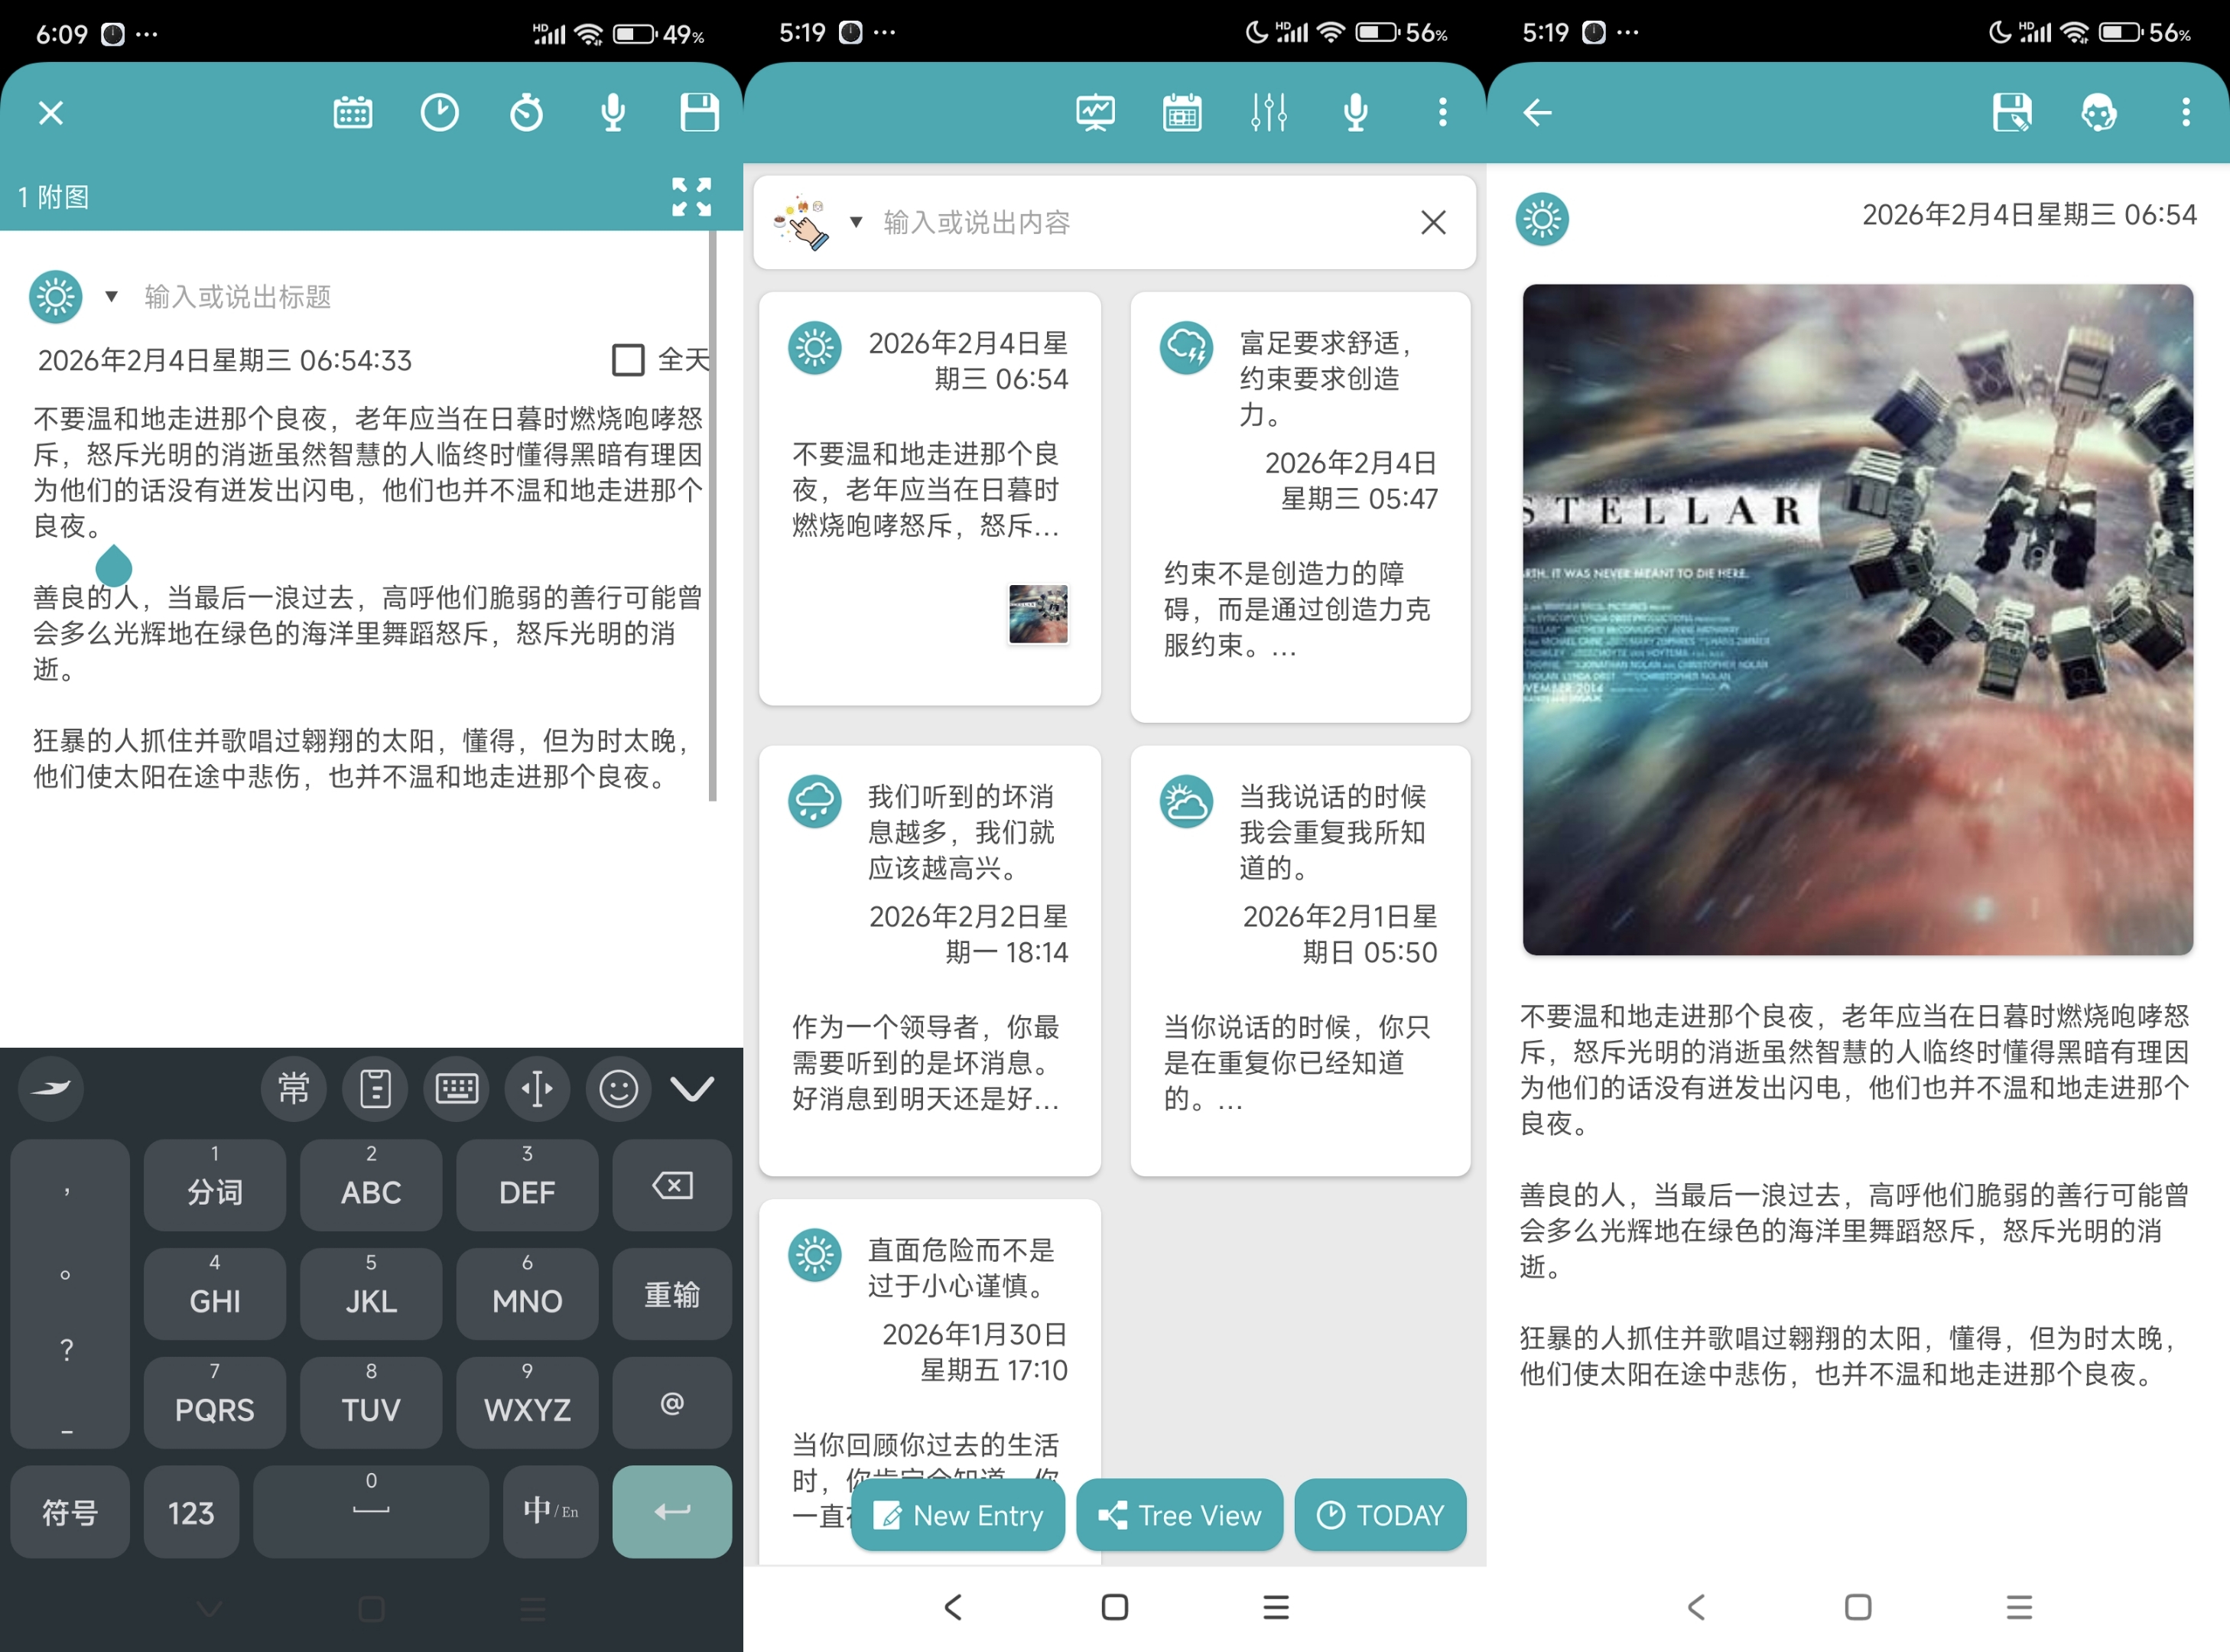Open the three-dot menu in the entry detail view
This screenshot has height=1652, width=2230.
tap(2185, 113)
